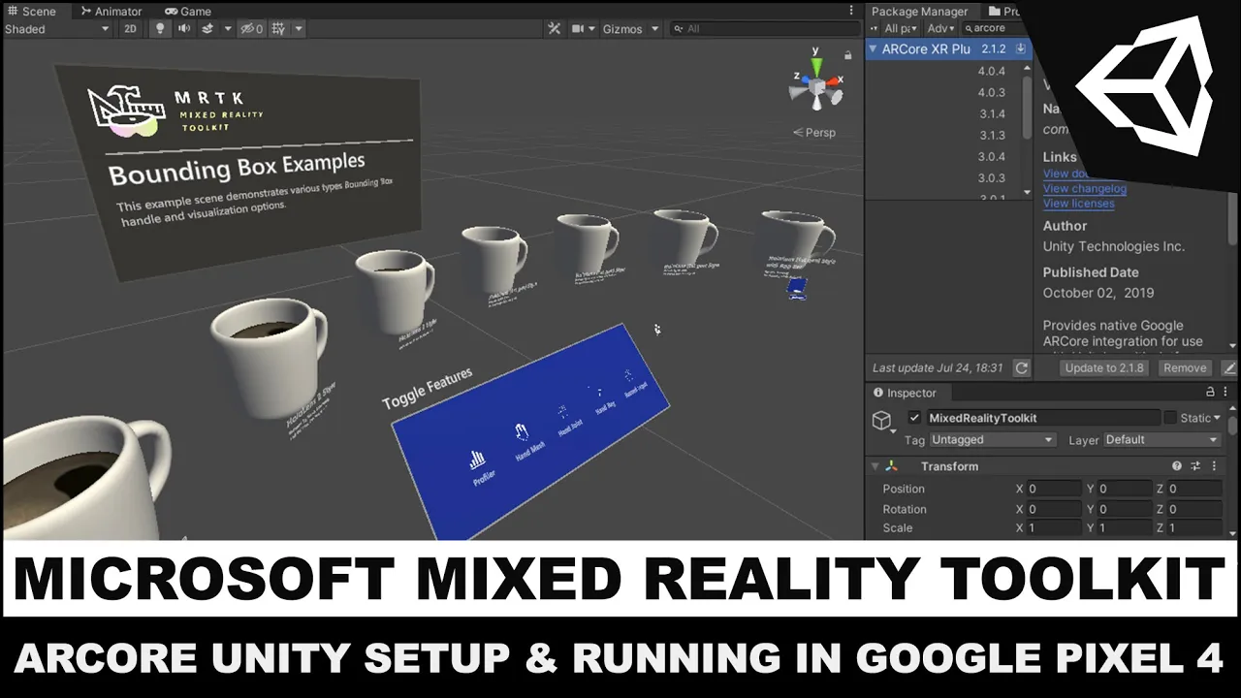This screenshot has height=698, width=1241.
Task: Open the Transform component help icon
Action: (1177, 466)
